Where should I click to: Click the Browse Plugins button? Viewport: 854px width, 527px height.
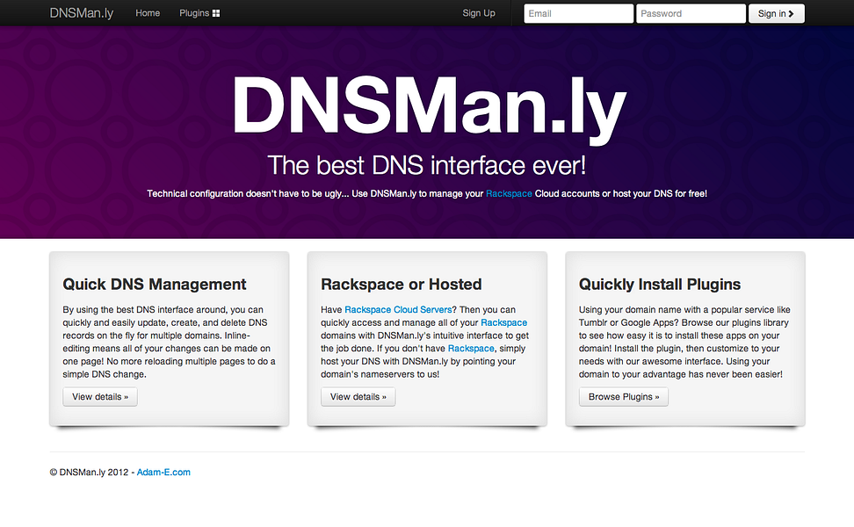(624, 397)
